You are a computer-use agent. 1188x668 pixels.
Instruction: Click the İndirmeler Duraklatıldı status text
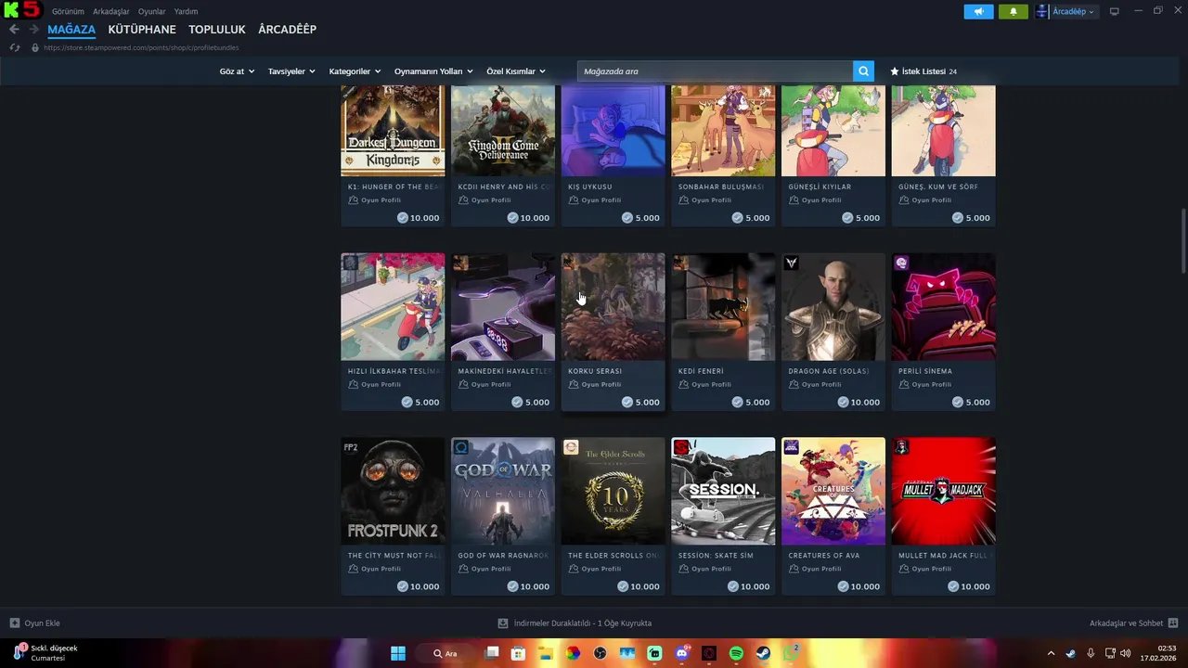(x=582, y=623)
